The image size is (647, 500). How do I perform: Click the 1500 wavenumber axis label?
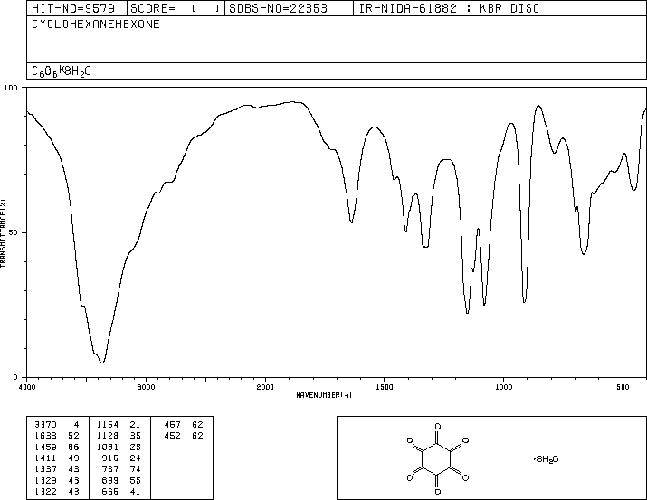(x=385, y=387)
